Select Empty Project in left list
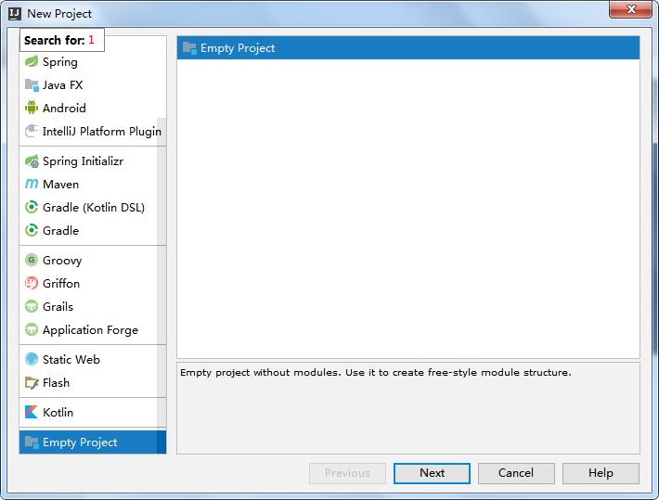 (x=93, y=442)
